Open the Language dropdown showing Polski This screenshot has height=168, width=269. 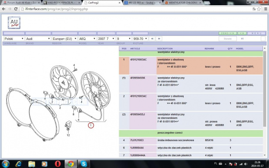pyautogui.click(x=14, y=39)
